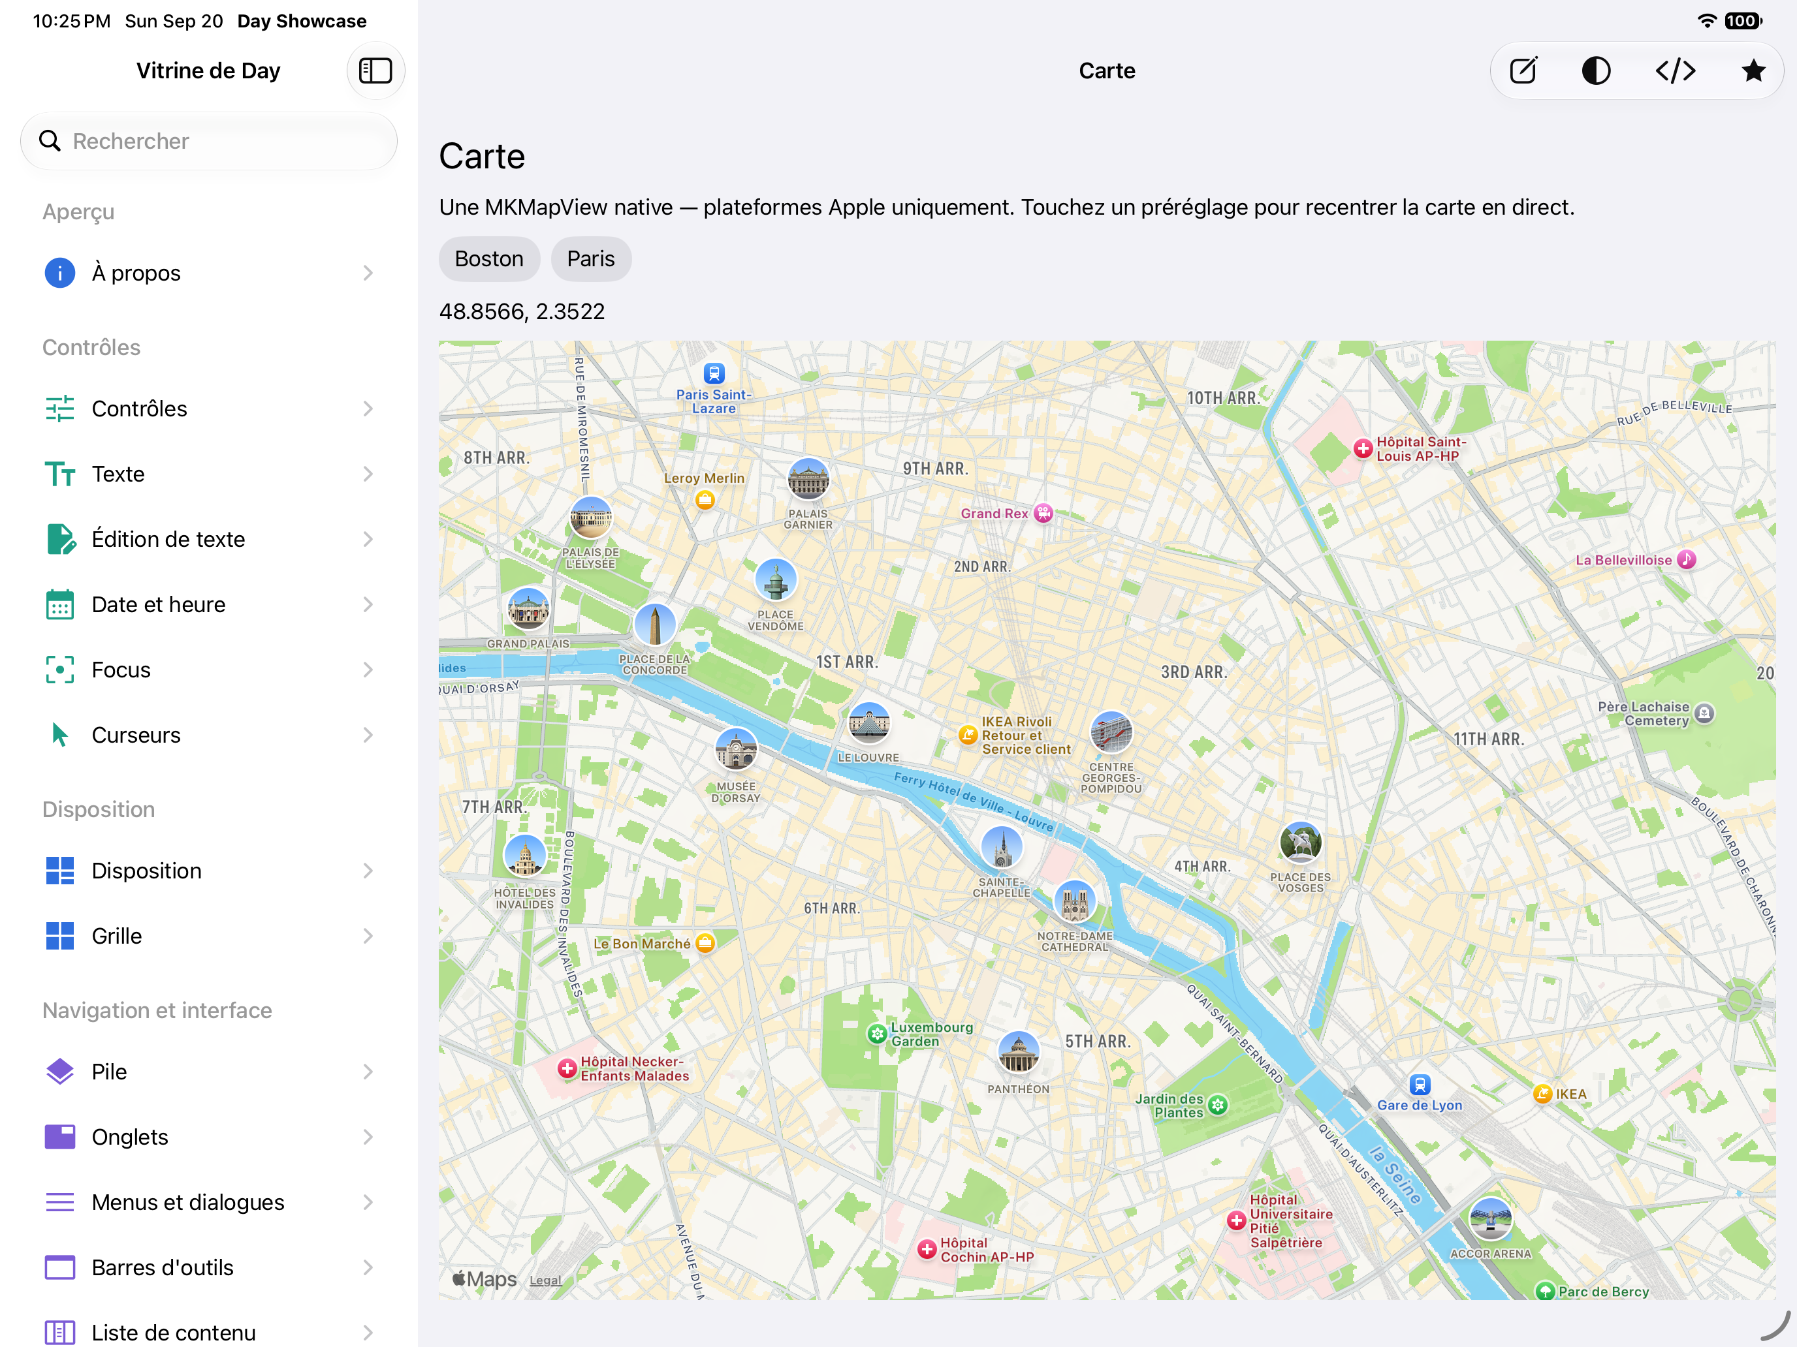Click the Onglets tabs icon
This screenshot has width=1797, height=1347.
pyautogui.click(x=60, y=1137)
